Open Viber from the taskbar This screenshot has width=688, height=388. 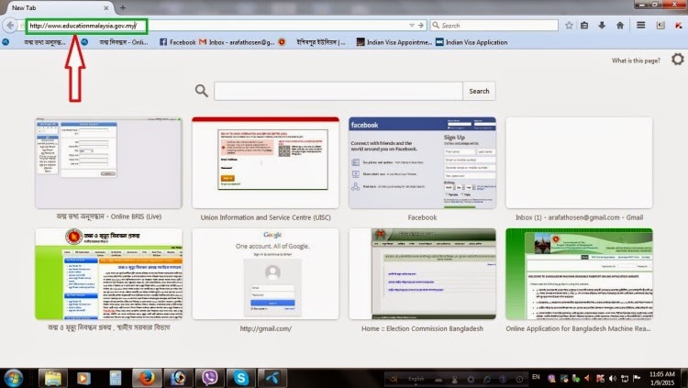tap(209, 378)
